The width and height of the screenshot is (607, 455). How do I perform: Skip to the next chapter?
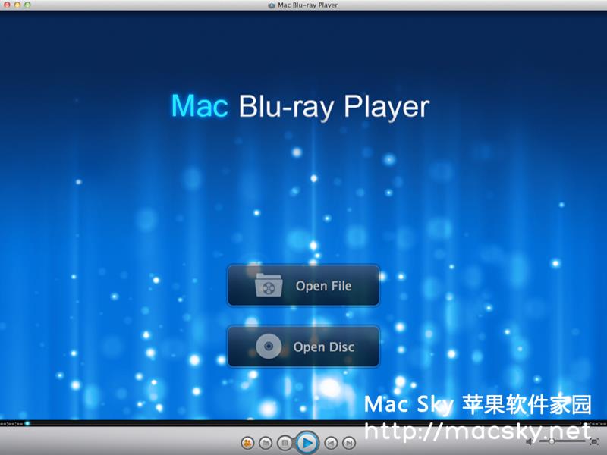pyautogui.click(x=349, y=443)
